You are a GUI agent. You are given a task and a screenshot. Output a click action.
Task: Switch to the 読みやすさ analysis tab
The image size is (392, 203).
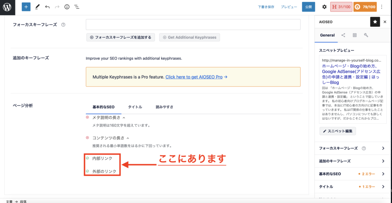(x=165, y=107)
